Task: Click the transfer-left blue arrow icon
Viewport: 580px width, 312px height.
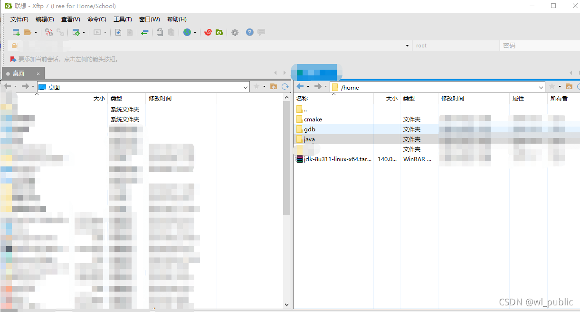Action: (118, 32)
